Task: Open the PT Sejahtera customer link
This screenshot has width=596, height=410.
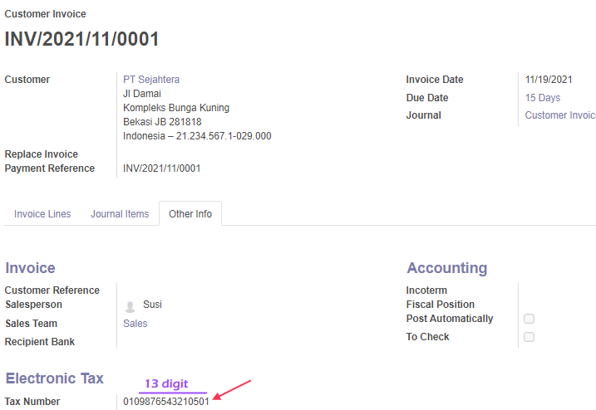Action: coord(151,80)
